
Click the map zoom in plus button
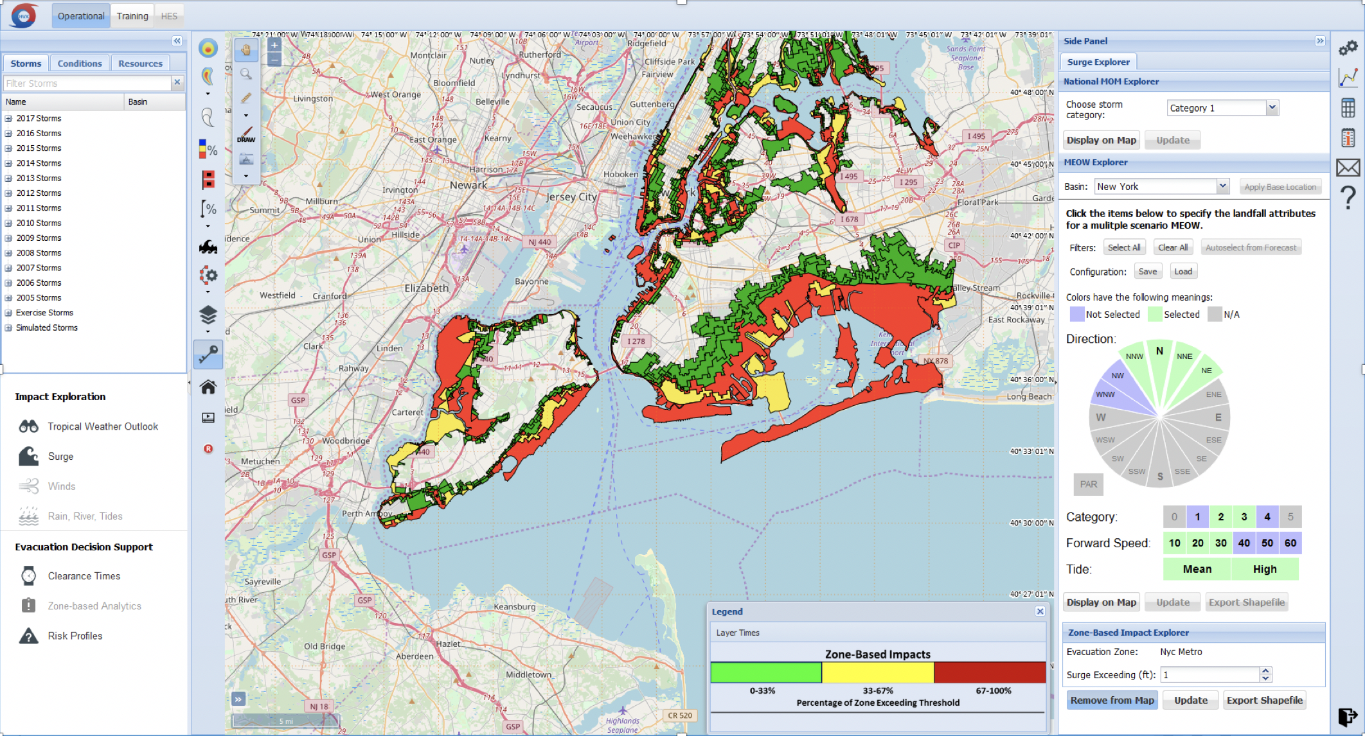274,46
